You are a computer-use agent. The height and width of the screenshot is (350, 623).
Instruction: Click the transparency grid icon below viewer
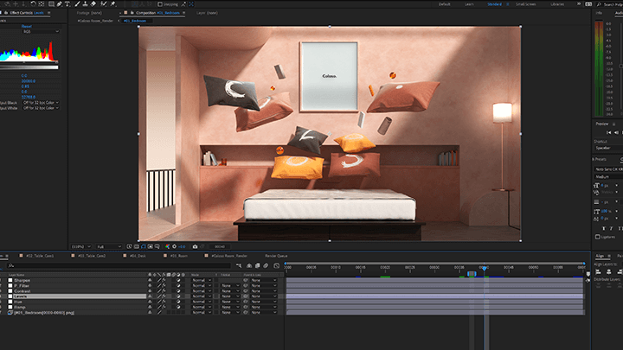[137, 246]
